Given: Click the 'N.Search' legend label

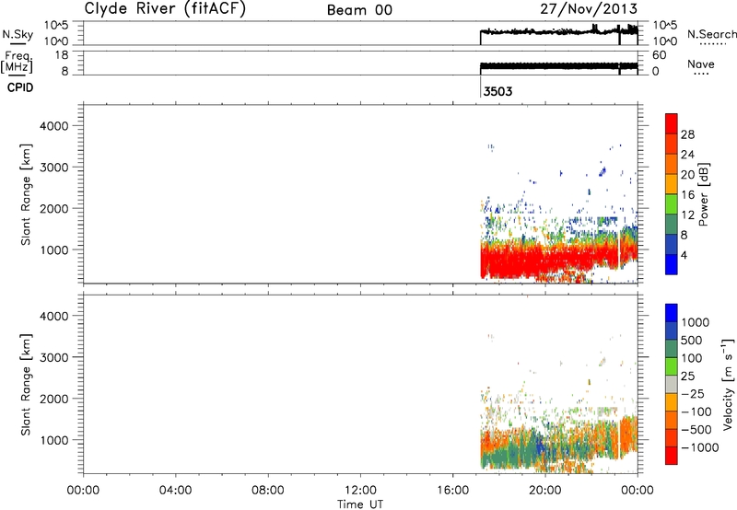Looking at the screenshot, I should pos(712,34).
